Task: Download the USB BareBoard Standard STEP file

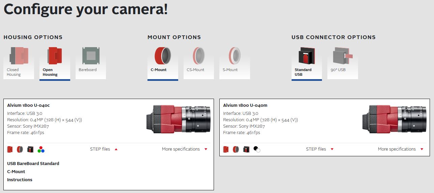Action: pyautogui.click(x=33, y=164)
